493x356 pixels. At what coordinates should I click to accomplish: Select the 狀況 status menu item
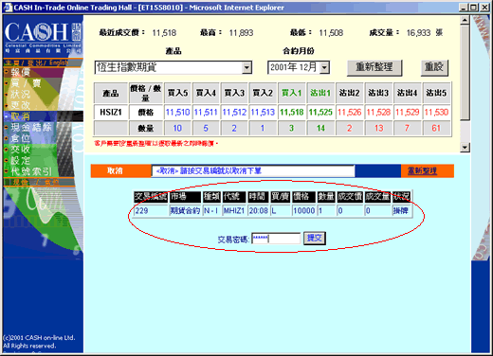point(21,94)
